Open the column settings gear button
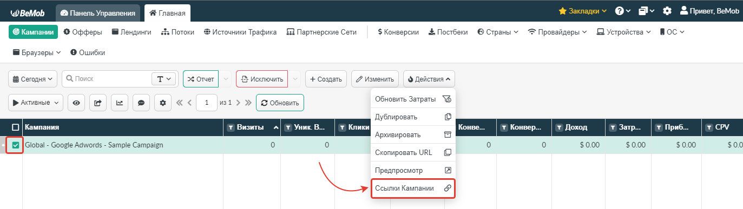This screenshot has height=209, width=743. click(x=163, y=103)
